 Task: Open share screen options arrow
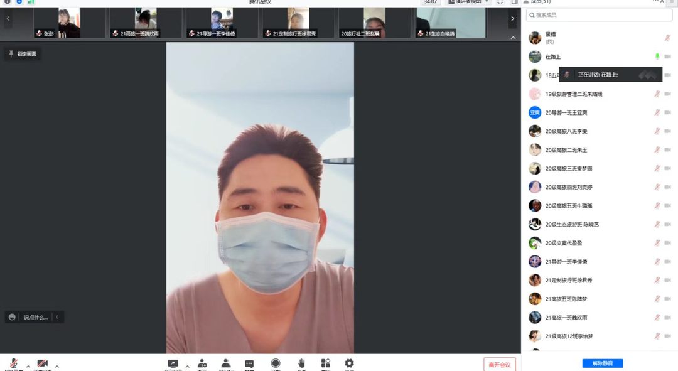tap(187, 366)
